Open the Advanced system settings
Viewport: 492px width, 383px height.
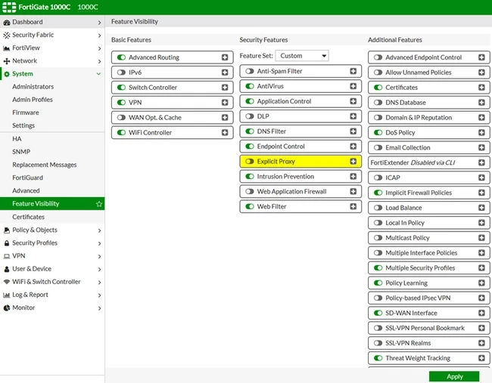point(26,190)
